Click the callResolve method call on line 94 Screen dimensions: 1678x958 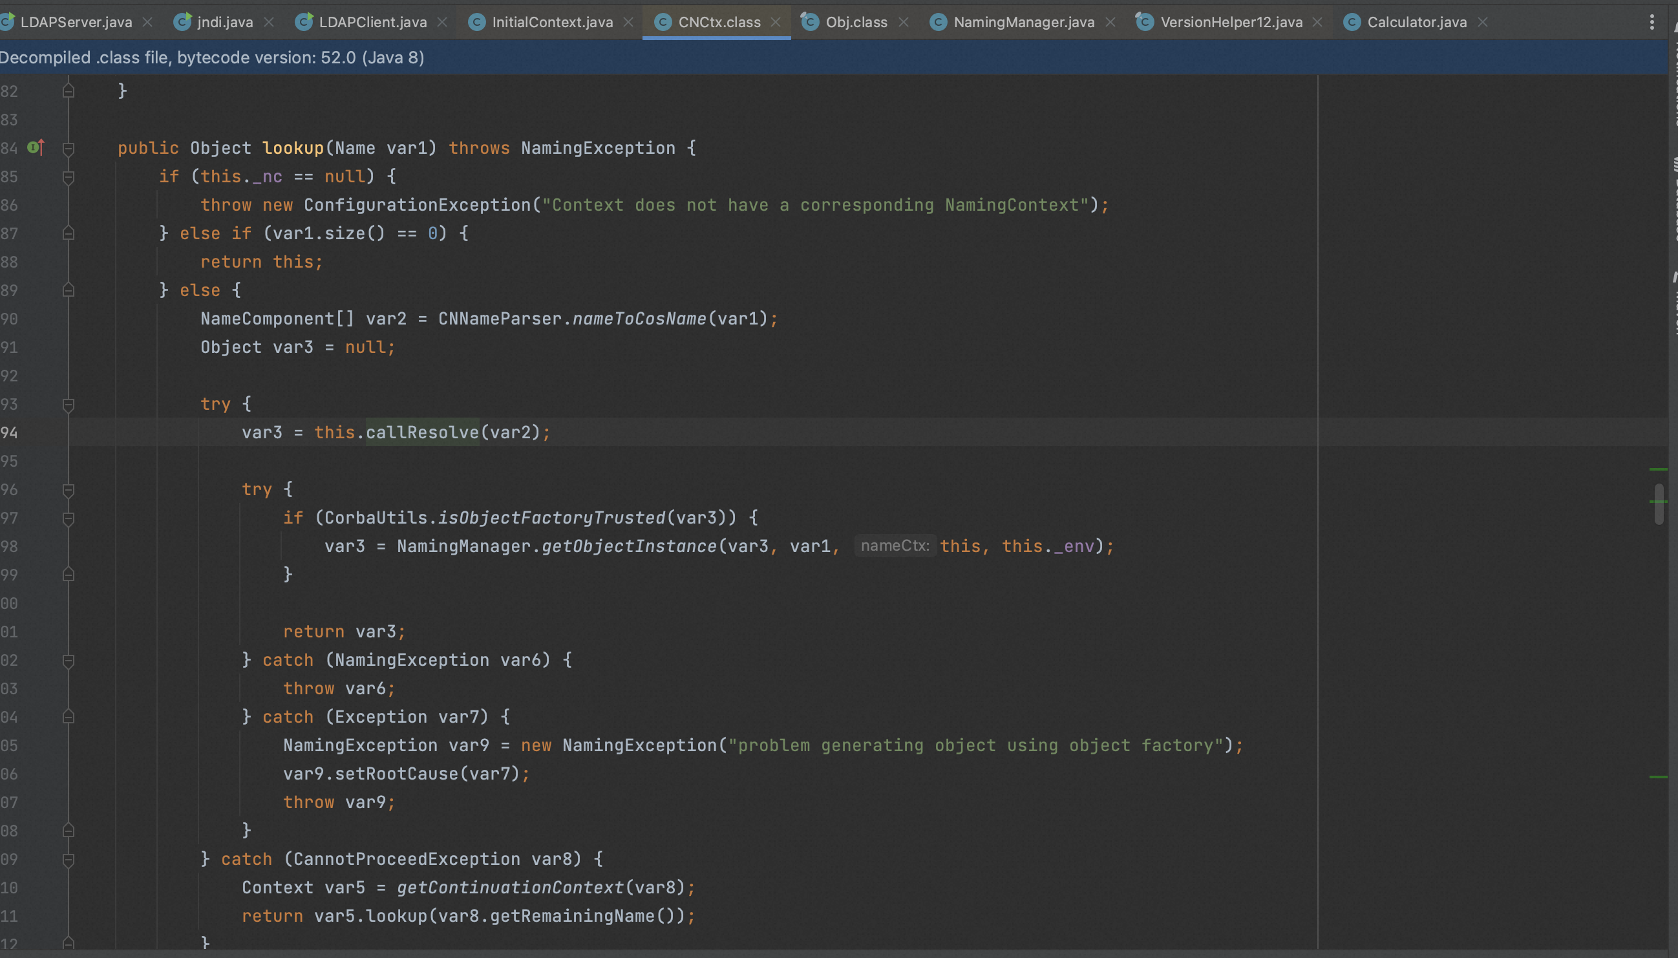point(422,432)
